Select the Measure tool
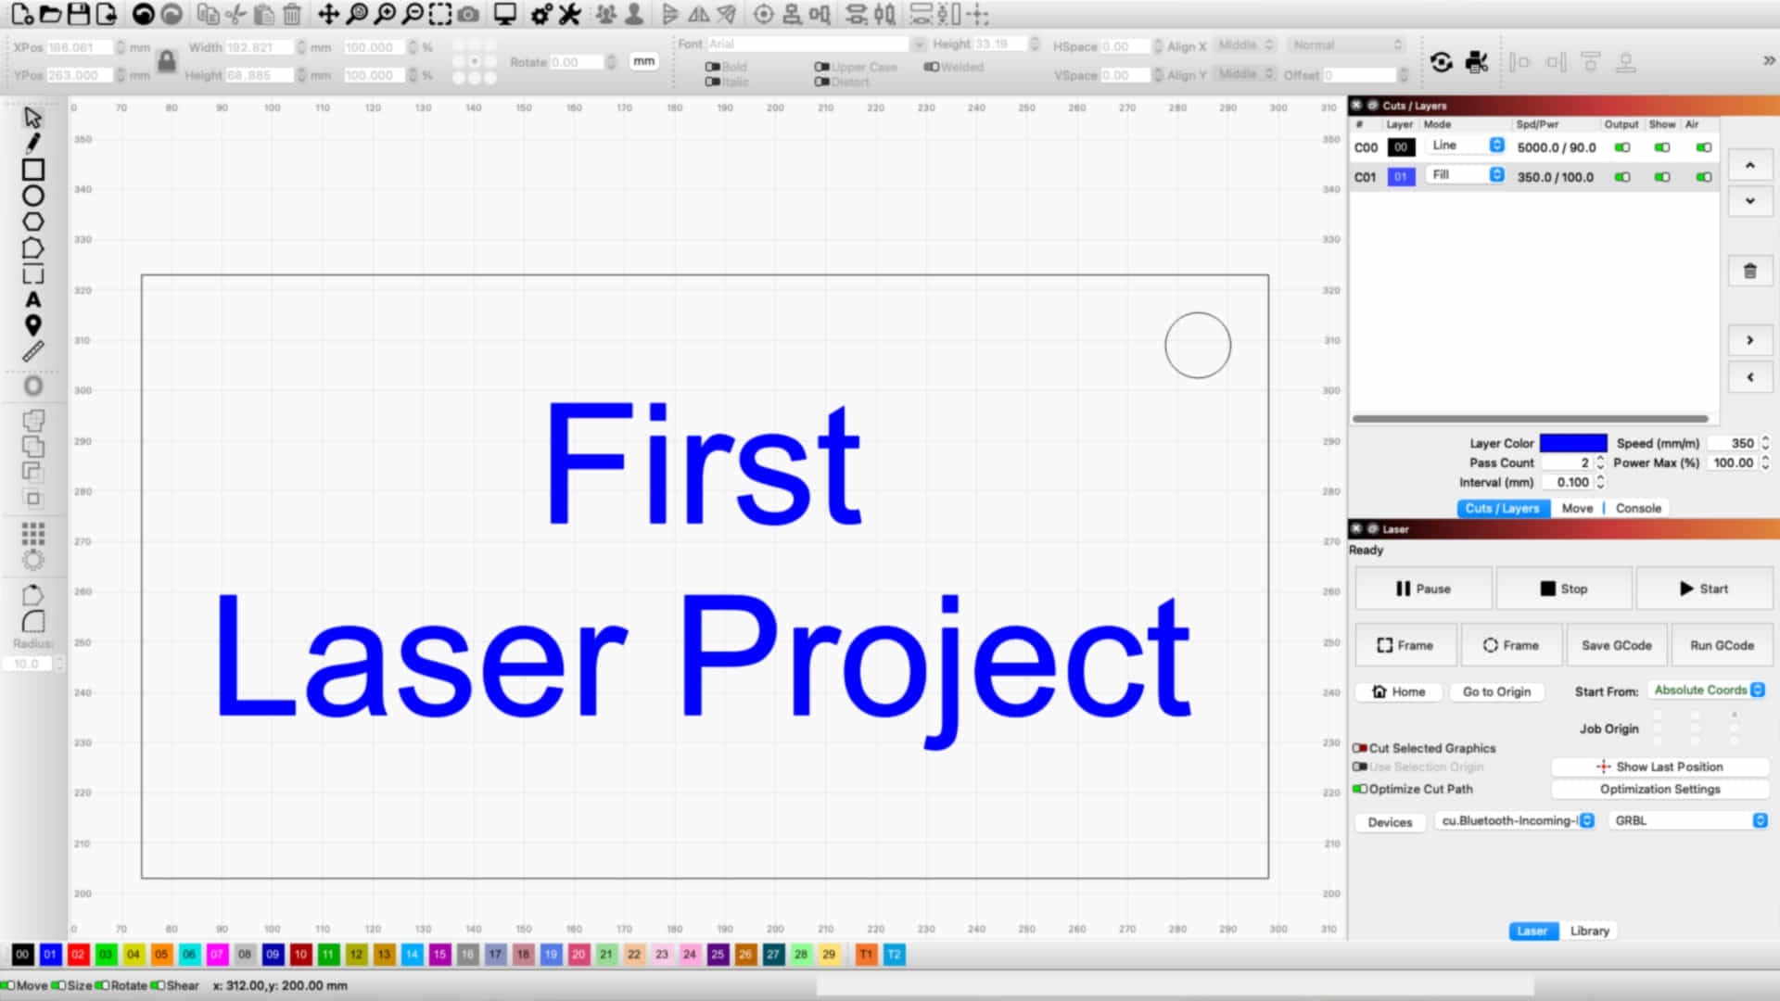1780x1001 pixels. click(33, 352)
